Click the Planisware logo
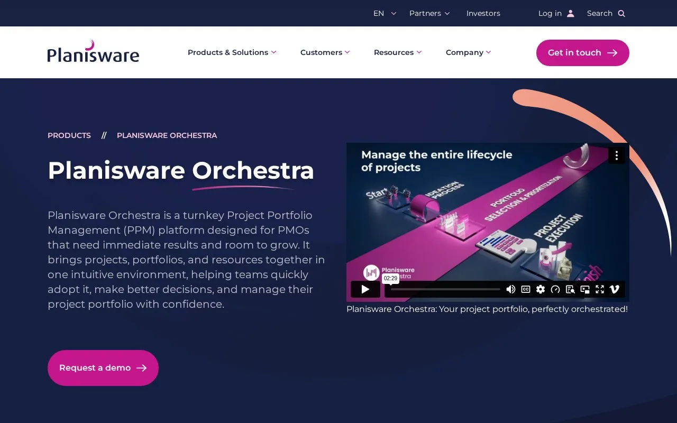 coord(93,52)
